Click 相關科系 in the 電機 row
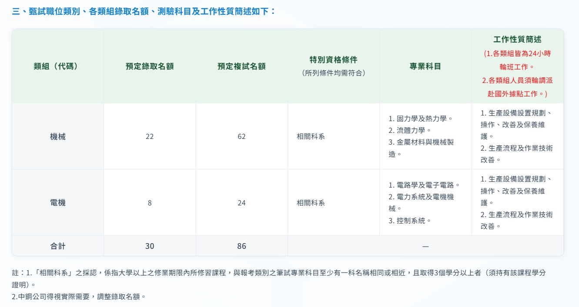579x307 pixels. click(311, 203)
